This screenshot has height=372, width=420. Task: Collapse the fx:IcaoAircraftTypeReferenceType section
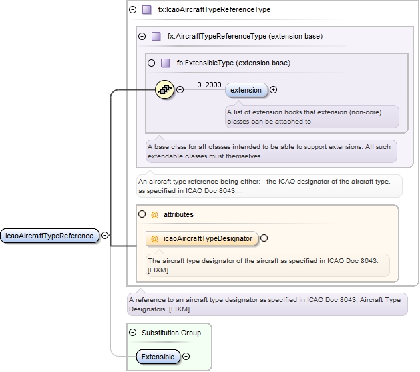pyautogui.click(x=132, y=10)
